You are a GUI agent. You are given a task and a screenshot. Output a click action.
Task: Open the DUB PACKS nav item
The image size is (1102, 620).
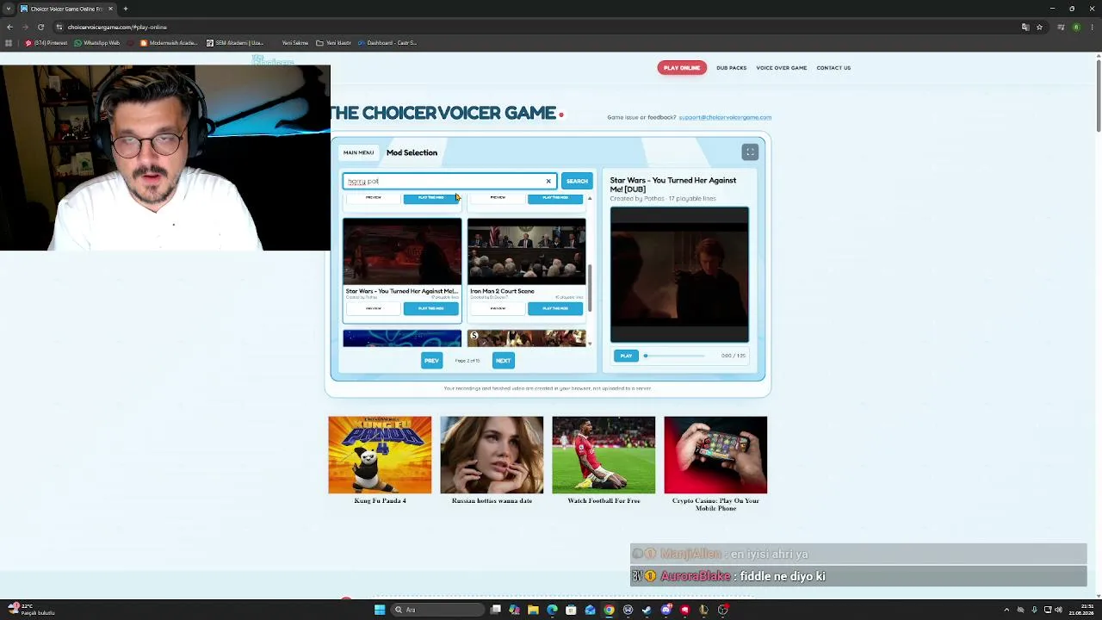click(x=732, y=68)
